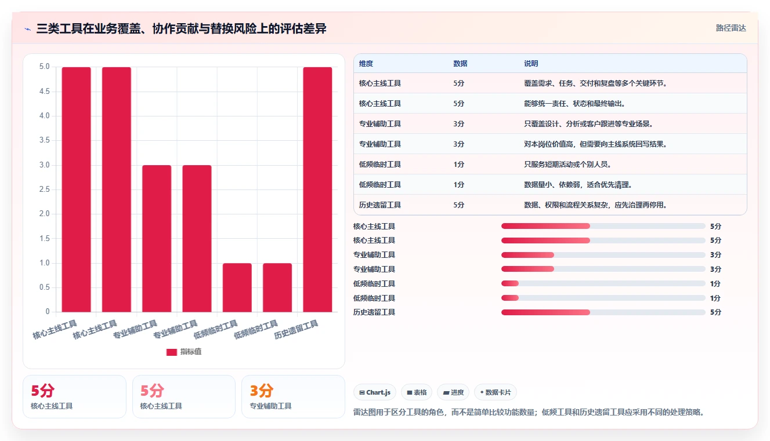This screenshot has height=441, width=770.
Task: Click the 指标值 legend label
Action: coord(191,352)
